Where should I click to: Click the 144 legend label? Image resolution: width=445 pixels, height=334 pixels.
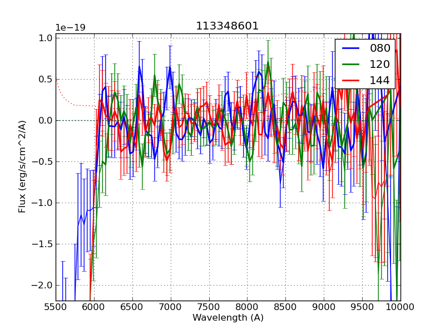380,81
